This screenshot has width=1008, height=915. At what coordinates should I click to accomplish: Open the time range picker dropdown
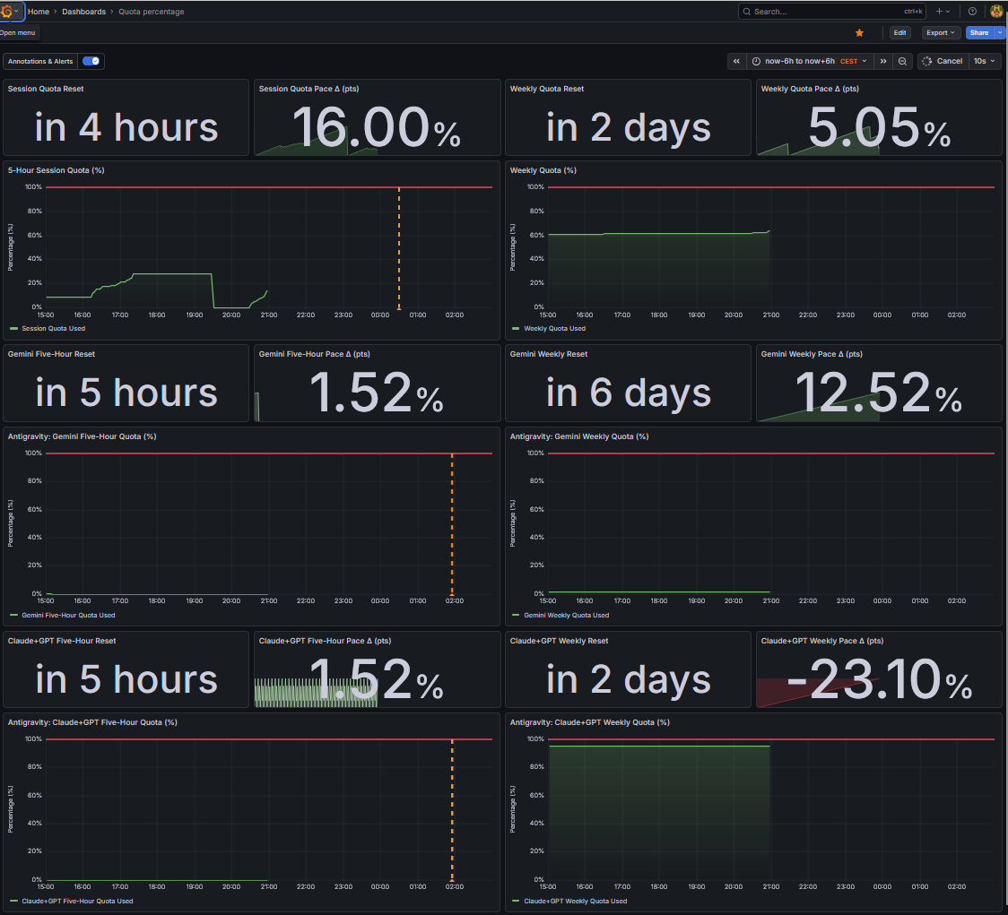click(x=811, y=61)
